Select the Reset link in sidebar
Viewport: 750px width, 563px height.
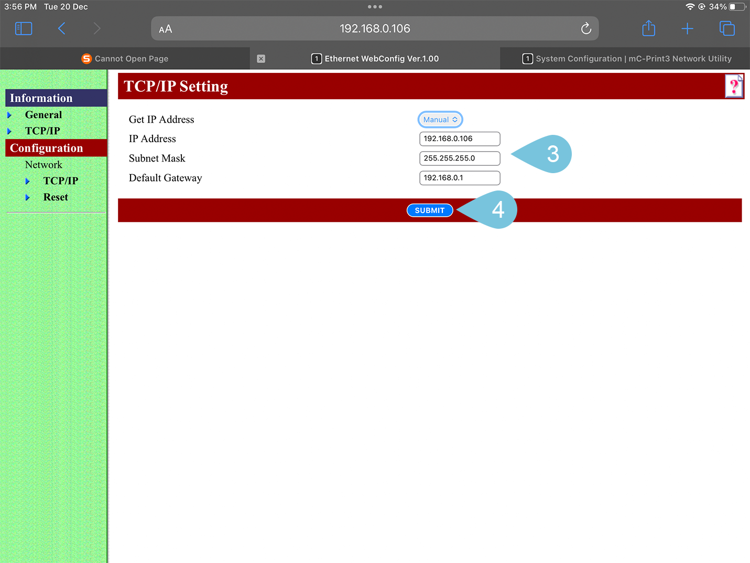[x=56, y=197]
